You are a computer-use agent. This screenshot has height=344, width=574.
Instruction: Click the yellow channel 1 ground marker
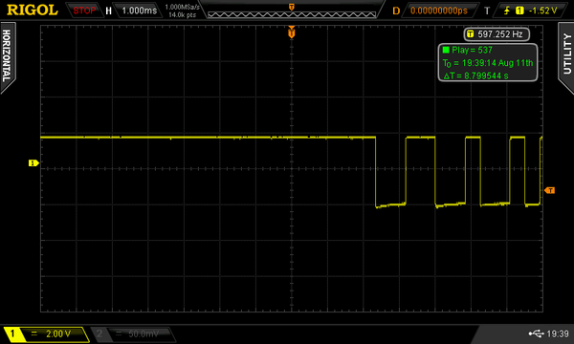(x=33, y=162)
